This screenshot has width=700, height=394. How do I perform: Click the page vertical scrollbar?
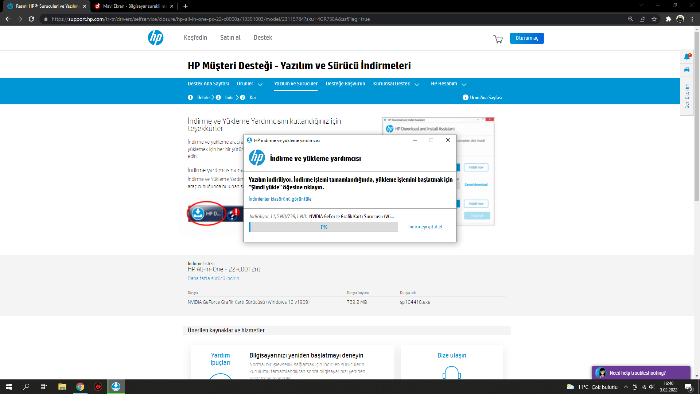pyautogui.click(x=697, y=117)
